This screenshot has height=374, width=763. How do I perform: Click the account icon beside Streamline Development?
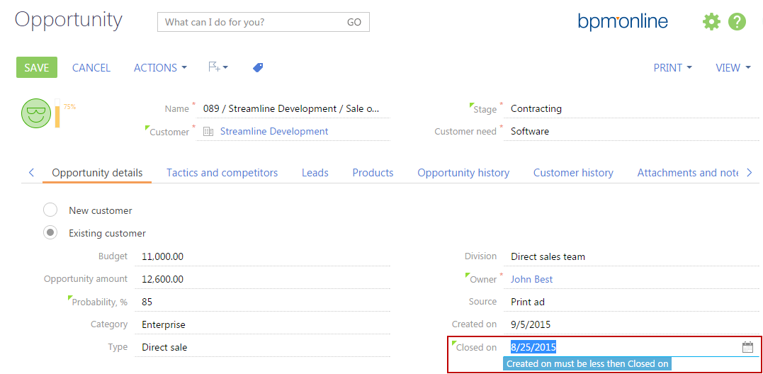208,131
